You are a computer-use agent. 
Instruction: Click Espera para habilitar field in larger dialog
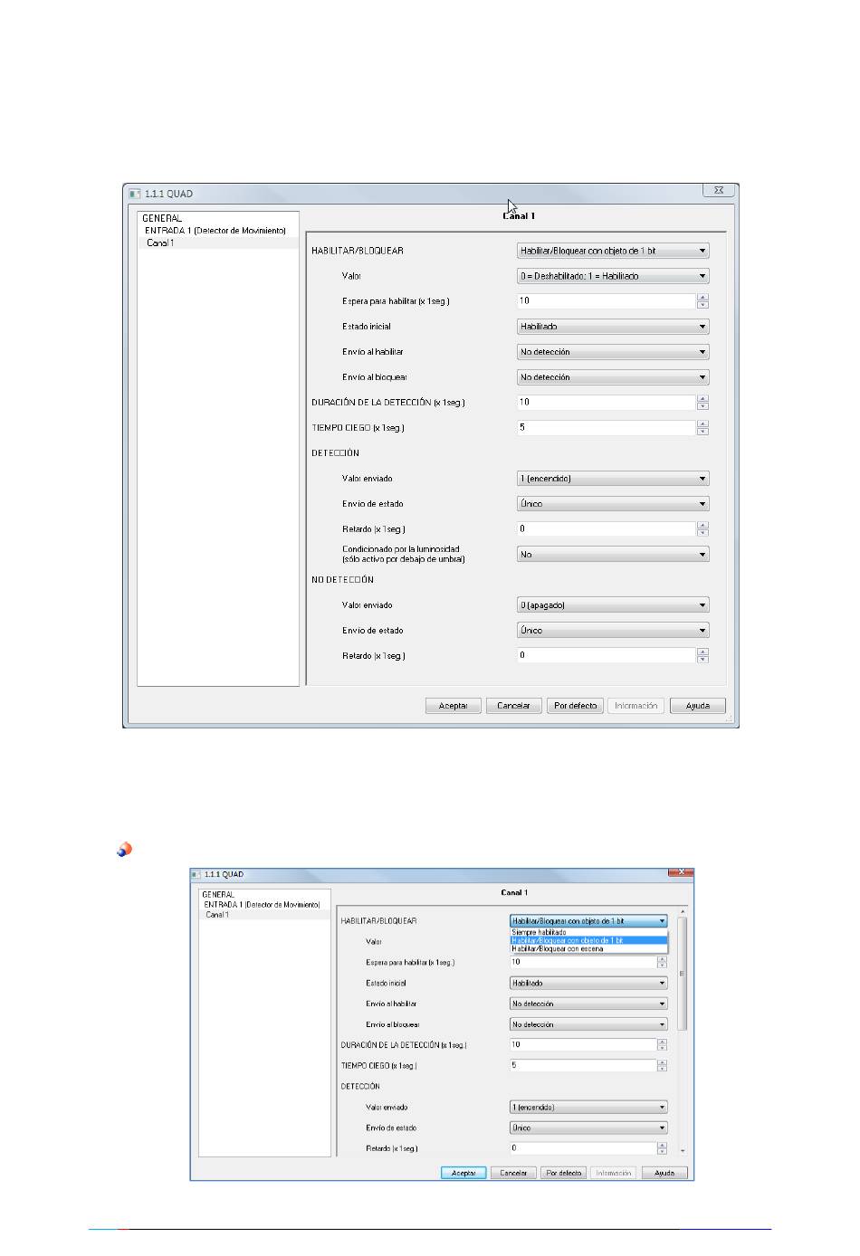point(606,301)
